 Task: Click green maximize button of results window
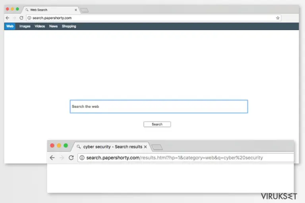pyautogui.click(x=66, y=146)
